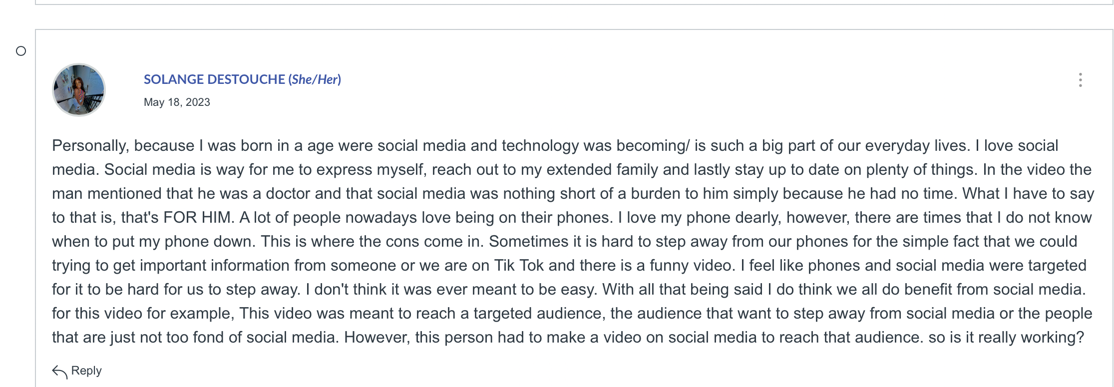Click the phrase "I love social" in the first line

[1017, 146]
